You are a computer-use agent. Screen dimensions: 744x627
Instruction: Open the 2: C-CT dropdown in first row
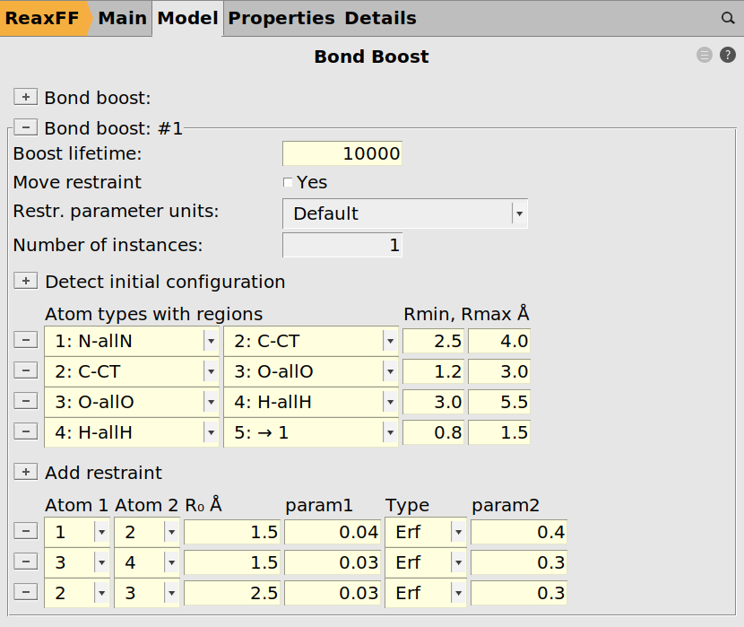311,341
